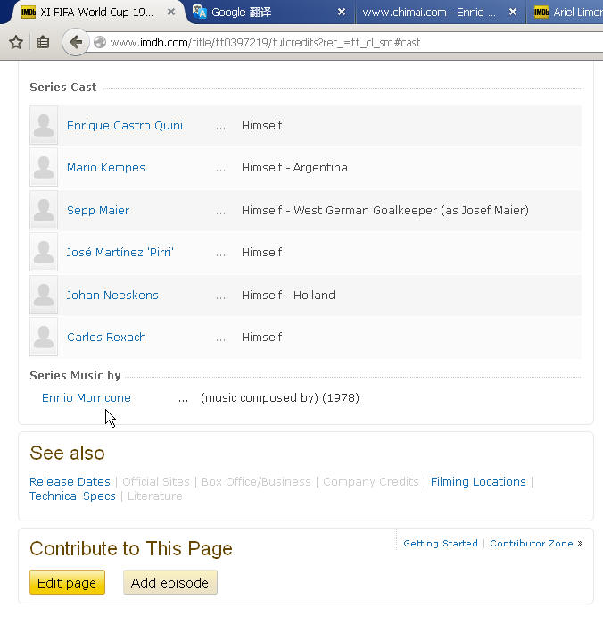Close the XI FIFA World Cup tab
The width and height of the screenshot is (603, 617).
coord(171,12)
